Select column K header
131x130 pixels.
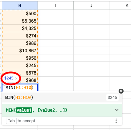(x=120, y=5)
